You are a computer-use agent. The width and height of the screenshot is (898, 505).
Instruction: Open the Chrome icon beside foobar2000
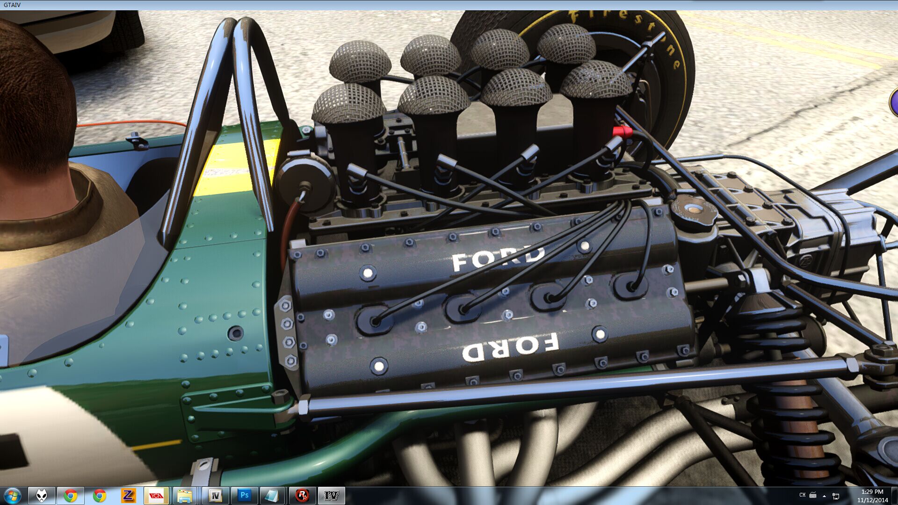coord(71,496)
